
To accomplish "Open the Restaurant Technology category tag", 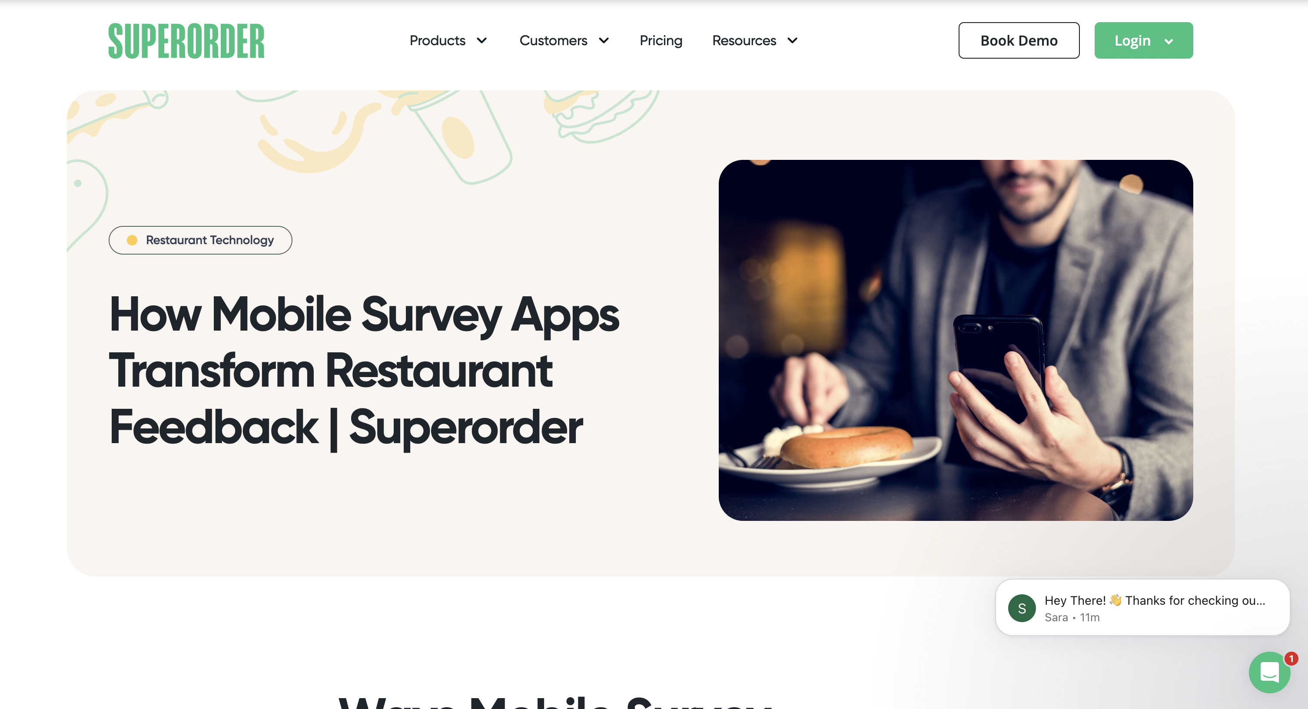I will tap(200, 240).
